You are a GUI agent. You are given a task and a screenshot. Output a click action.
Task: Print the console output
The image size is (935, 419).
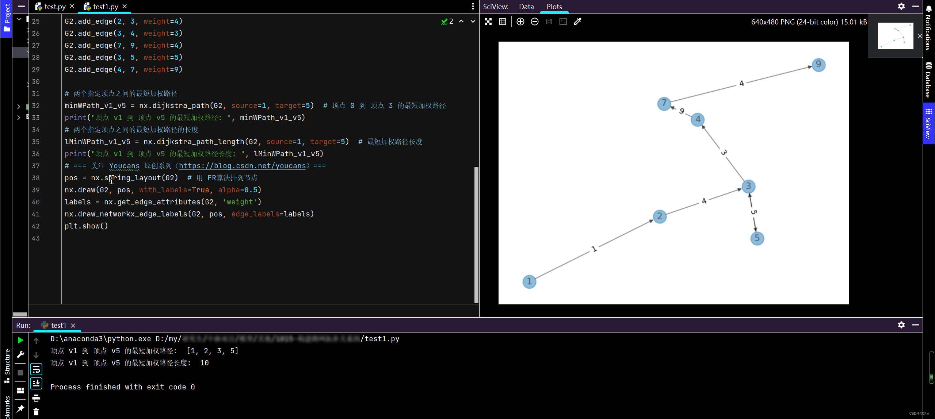[36, 398]
